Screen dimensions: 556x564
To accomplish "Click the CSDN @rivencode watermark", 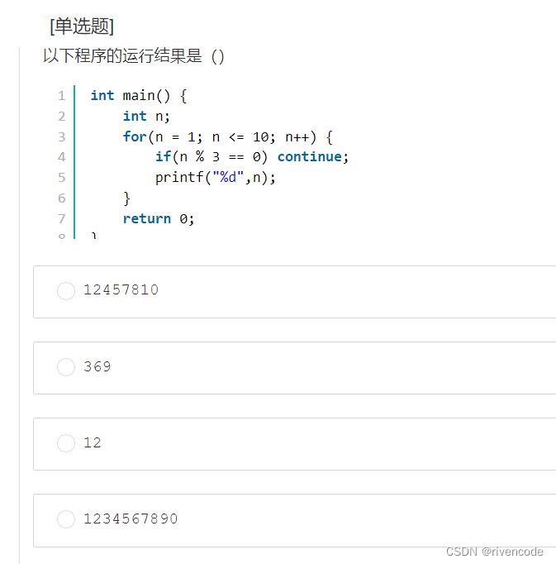I will (x=495, y=552).
